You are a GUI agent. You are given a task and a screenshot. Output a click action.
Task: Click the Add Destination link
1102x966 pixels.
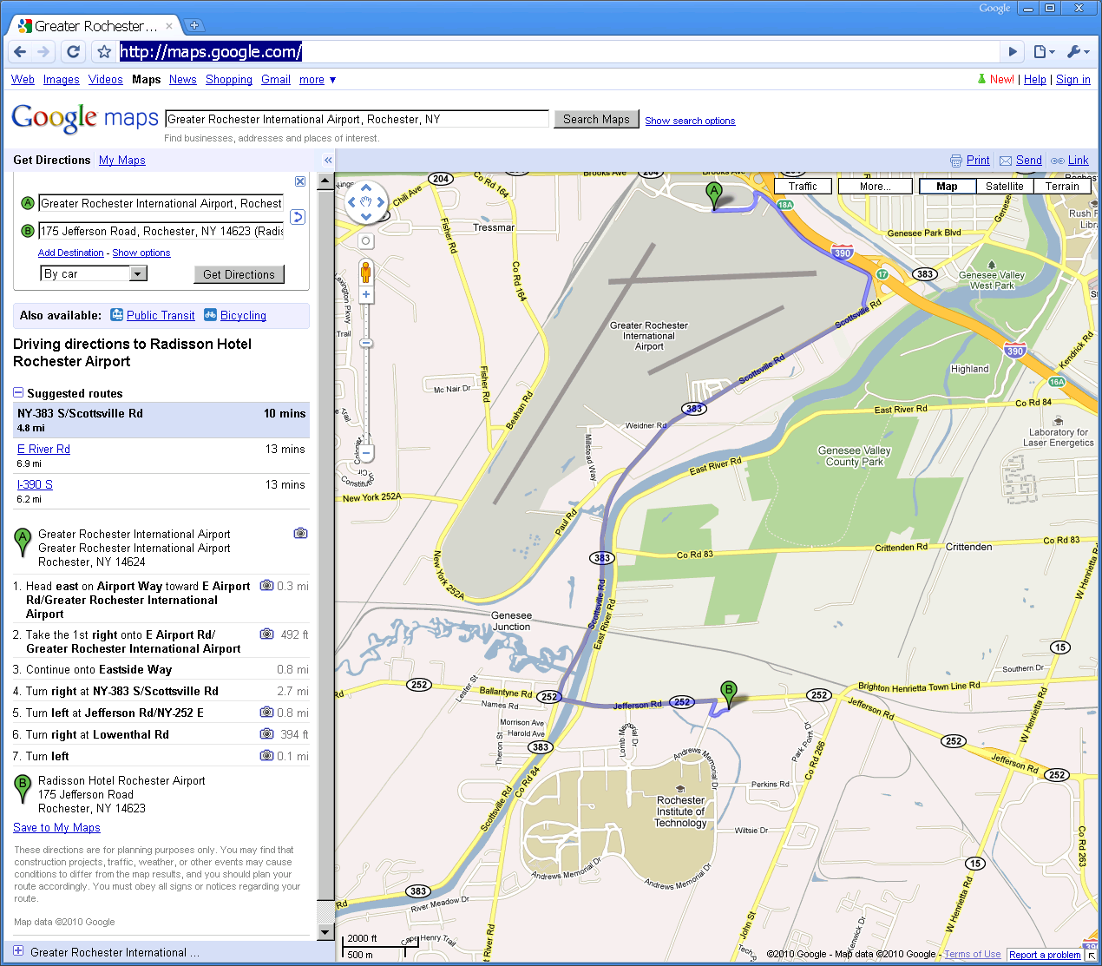point(71,253)
